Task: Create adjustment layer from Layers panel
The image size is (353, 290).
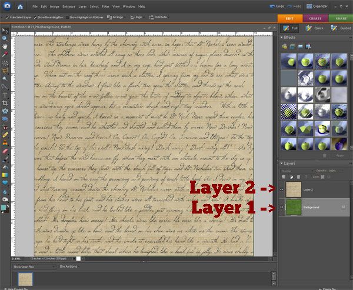Action: click(x=291, y=177)
